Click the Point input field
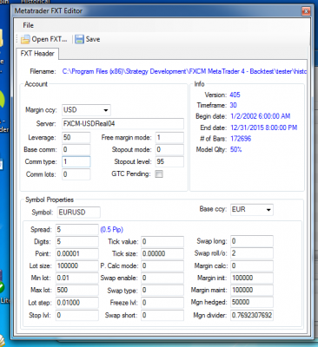 click(x=76, y=253)
